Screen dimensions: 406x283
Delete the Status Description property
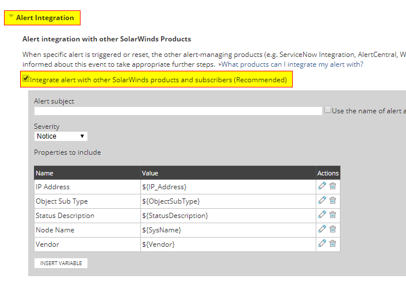pos(332,215)
